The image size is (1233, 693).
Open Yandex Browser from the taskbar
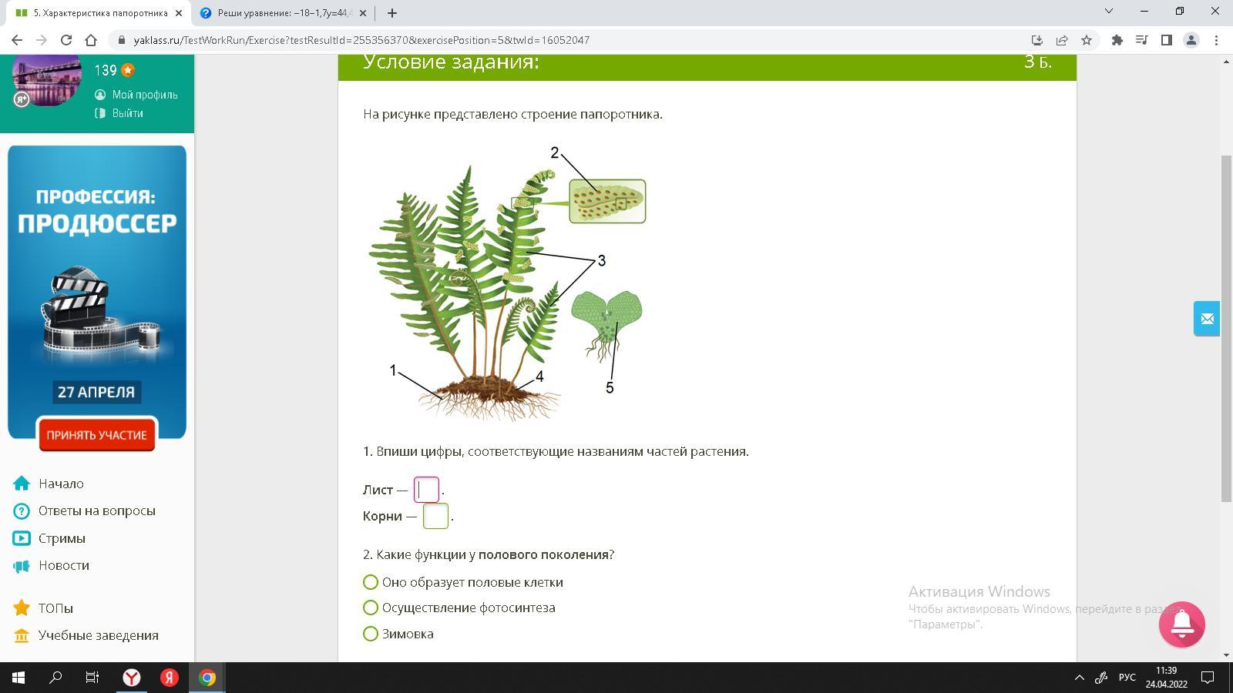[132, 678]
